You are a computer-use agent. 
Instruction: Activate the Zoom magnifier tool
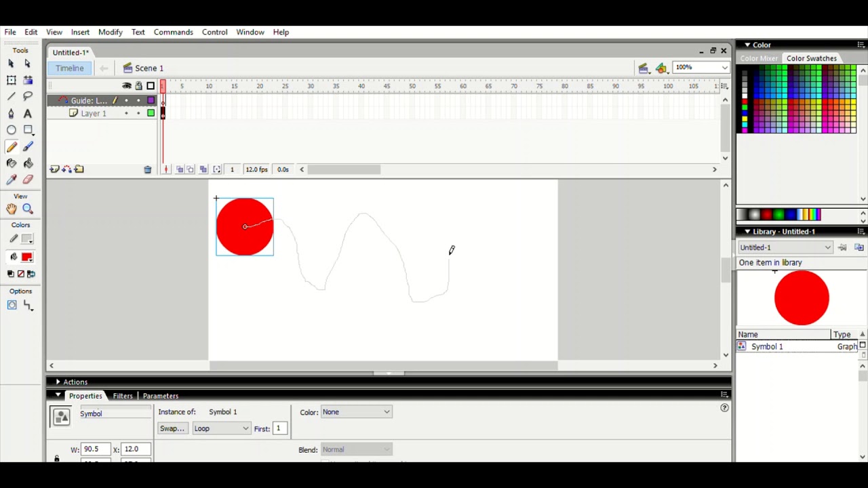(x=28, y=209)
